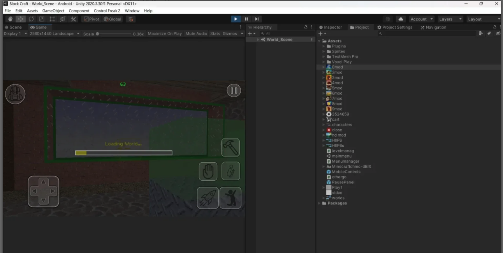Toggle Mute Audio in Game view
This screenshot has height=253, width=503.
click(x=196, y=33)
